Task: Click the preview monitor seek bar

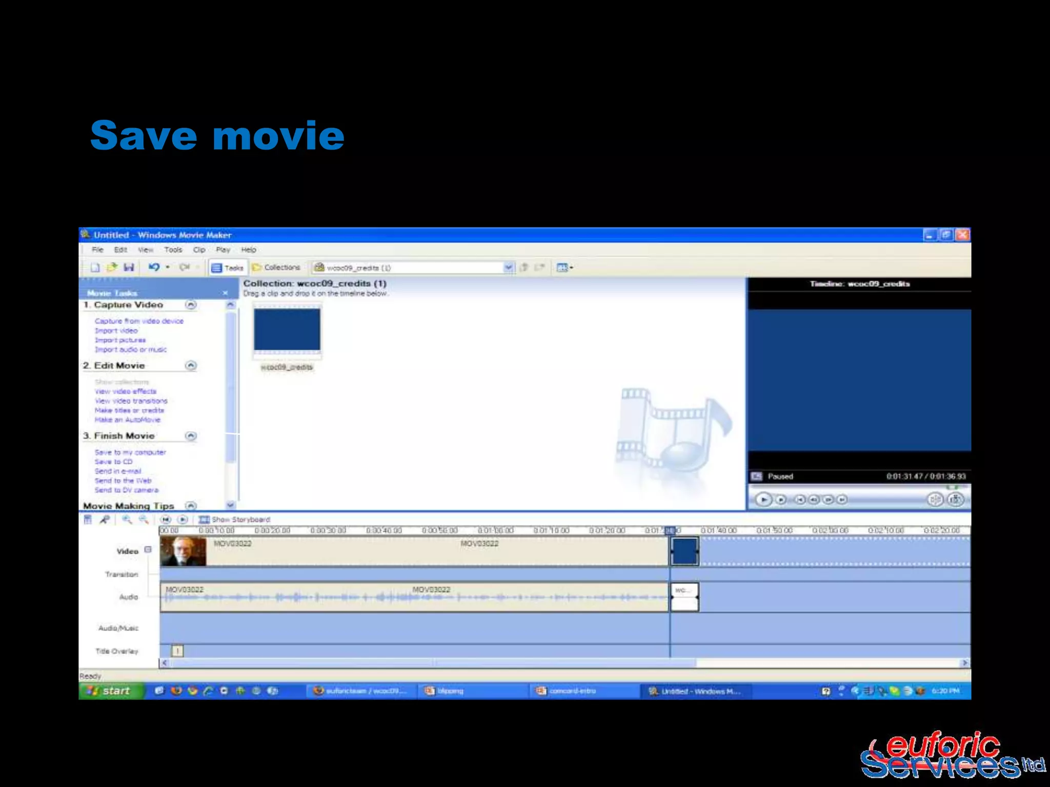Action: (859, 486)
